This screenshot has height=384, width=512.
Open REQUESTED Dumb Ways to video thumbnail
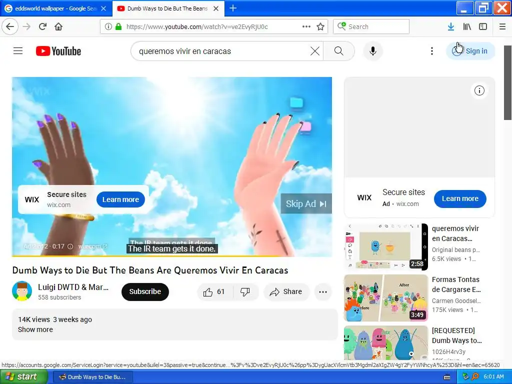pos(385,343)
